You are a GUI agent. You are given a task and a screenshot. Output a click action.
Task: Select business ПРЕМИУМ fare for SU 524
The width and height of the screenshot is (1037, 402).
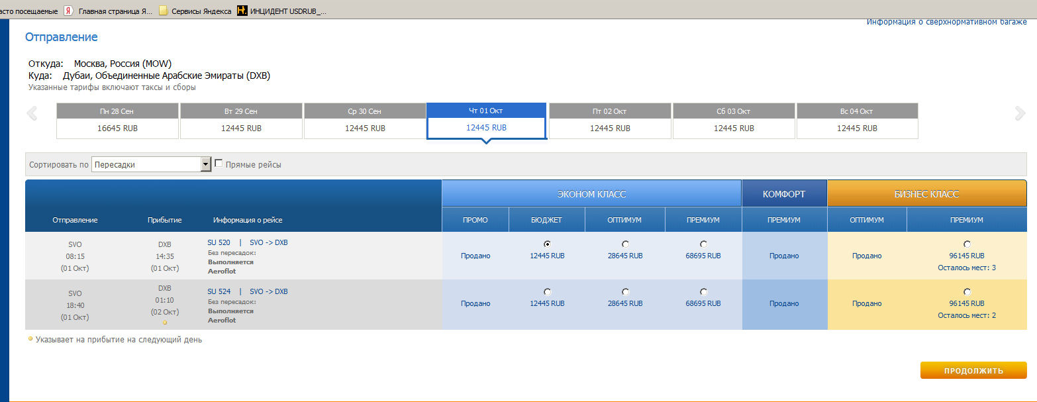click(967, 291)
